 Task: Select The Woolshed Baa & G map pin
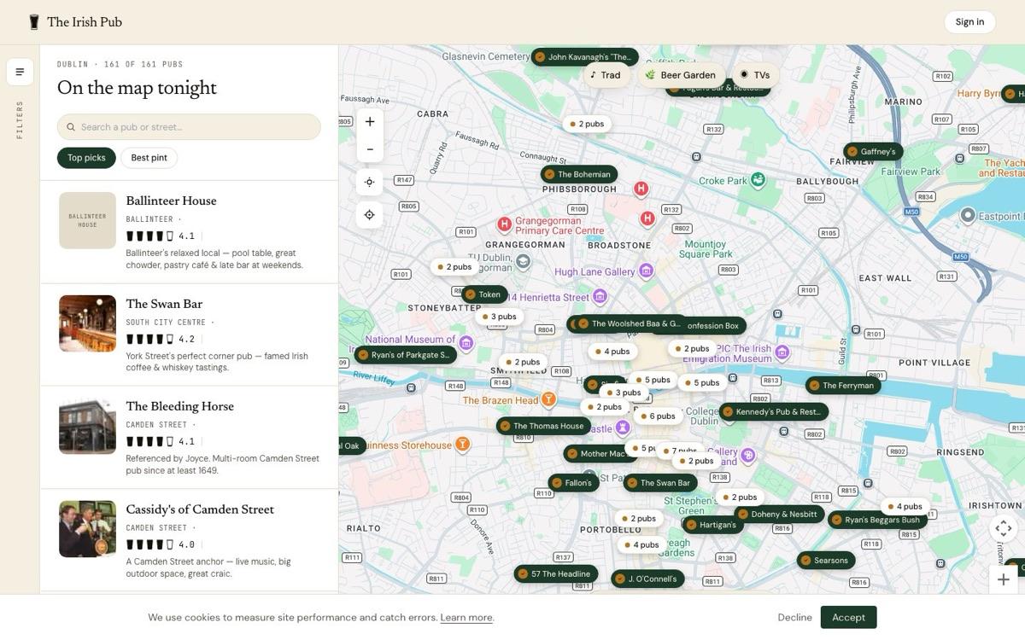pyautogui.click(x=630, y=323)
